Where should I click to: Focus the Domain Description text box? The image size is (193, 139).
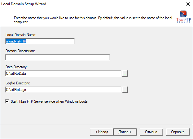click(x=57, y=57)
